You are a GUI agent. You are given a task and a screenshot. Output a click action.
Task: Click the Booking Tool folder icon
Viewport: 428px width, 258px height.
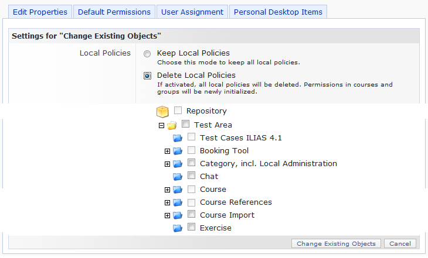tap(178, 151)
